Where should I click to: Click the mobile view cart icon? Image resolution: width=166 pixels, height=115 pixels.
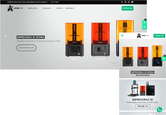[x=164, y=58]
